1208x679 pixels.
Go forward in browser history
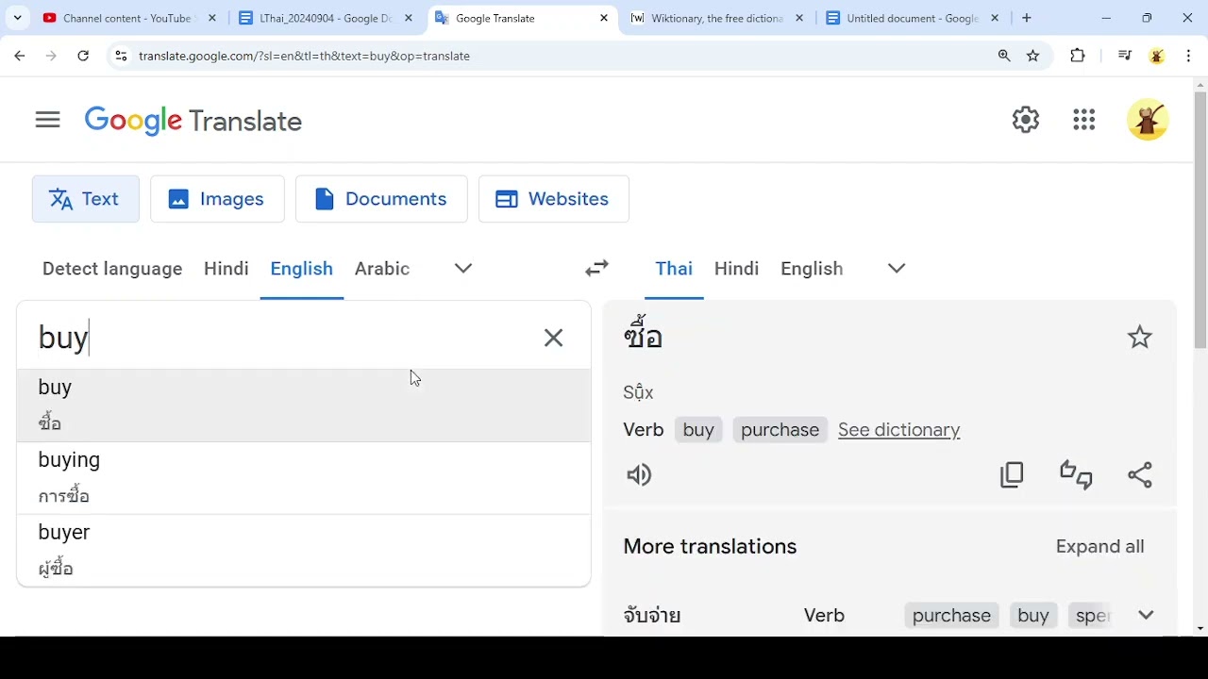[51, 56]
